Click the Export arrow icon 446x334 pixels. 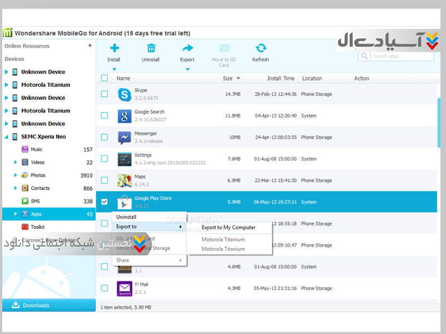tap(187, 48)
